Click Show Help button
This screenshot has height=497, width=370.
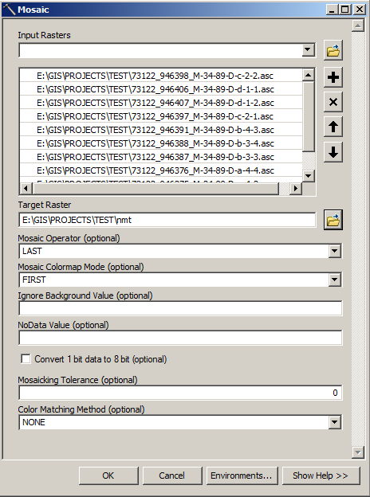(321, 475)
